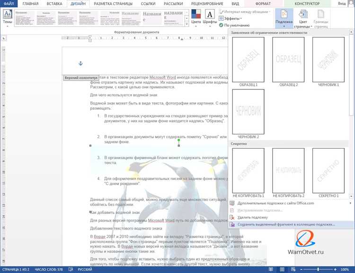Click the 'Для чего используется водяной знак' heading
355x273 pixels.
(124, 95)
